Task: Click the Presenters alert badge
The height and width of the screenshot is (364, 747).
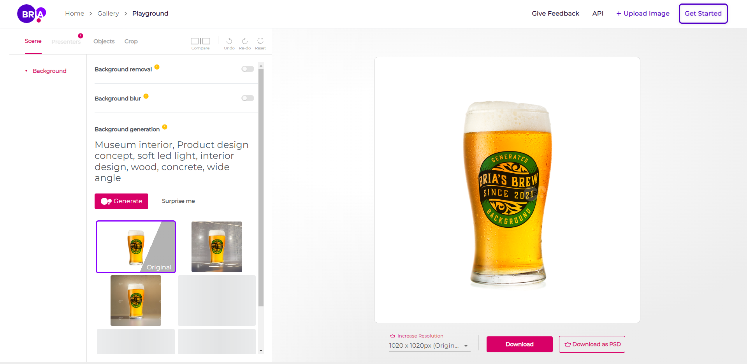Action: click(x=81, y=36)
